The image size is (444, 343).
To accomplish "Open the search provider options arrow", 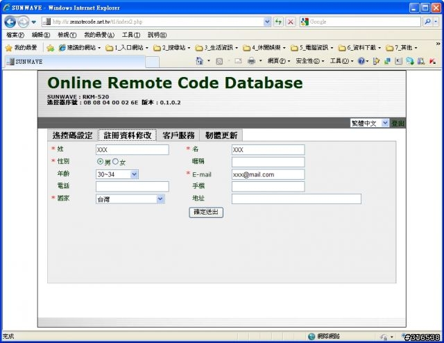I will pyautogui.click(x=436, y=22).
